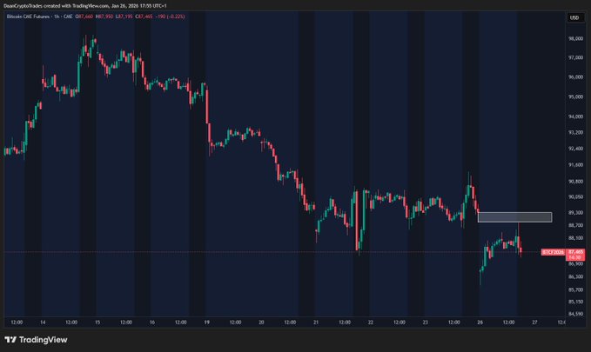Viewport: 591px width, 352px height.
Task: Click date label 16 on time axis
Action: 152,322
